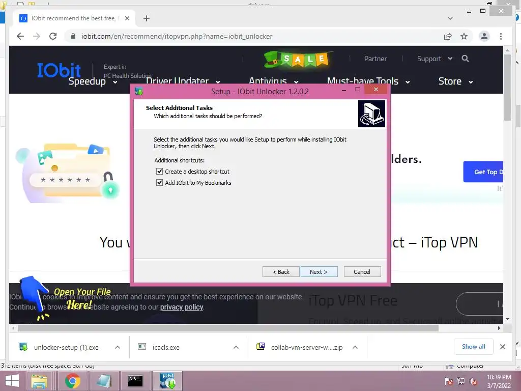521x391 pixels.
Task: Select IObit installer on the taskbar
Action: pyautogui.click(x=167, y=381)
